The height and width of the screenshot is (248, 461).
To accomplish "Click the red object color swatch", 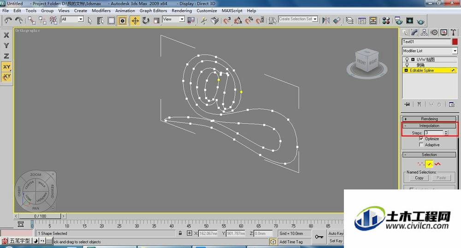I will [x=455, y=42].
